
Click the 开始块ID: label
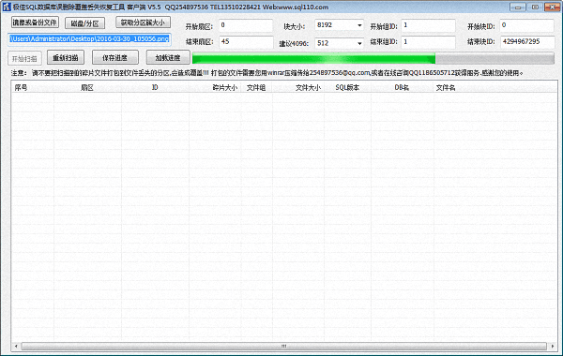click(x=481, y=26)
